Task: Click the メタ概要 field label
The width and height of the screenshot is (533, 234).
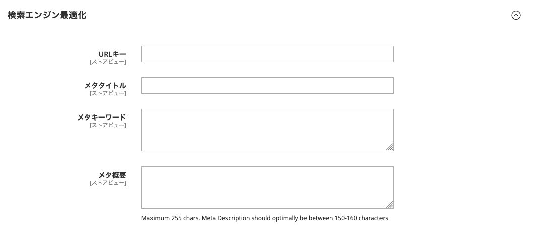Action: coord(112,175)
